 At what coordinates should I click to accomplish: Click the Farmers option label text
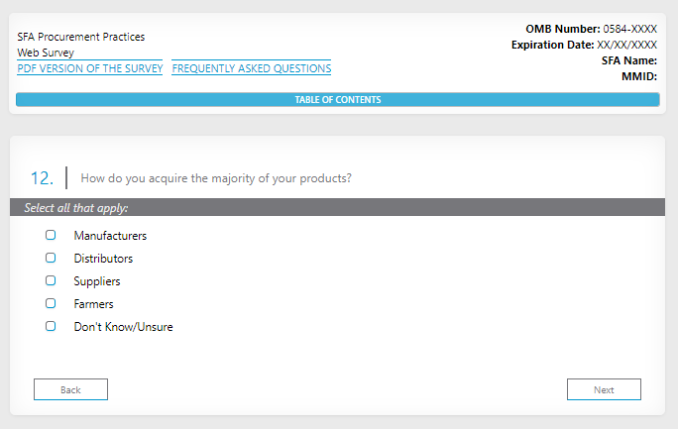click(x=93, y=304)
